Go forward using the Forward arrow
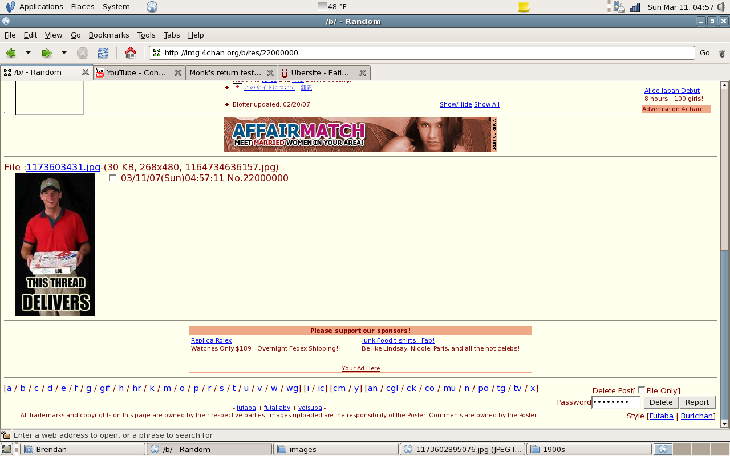This screenshot has height=456, width=730. point(47,53)
